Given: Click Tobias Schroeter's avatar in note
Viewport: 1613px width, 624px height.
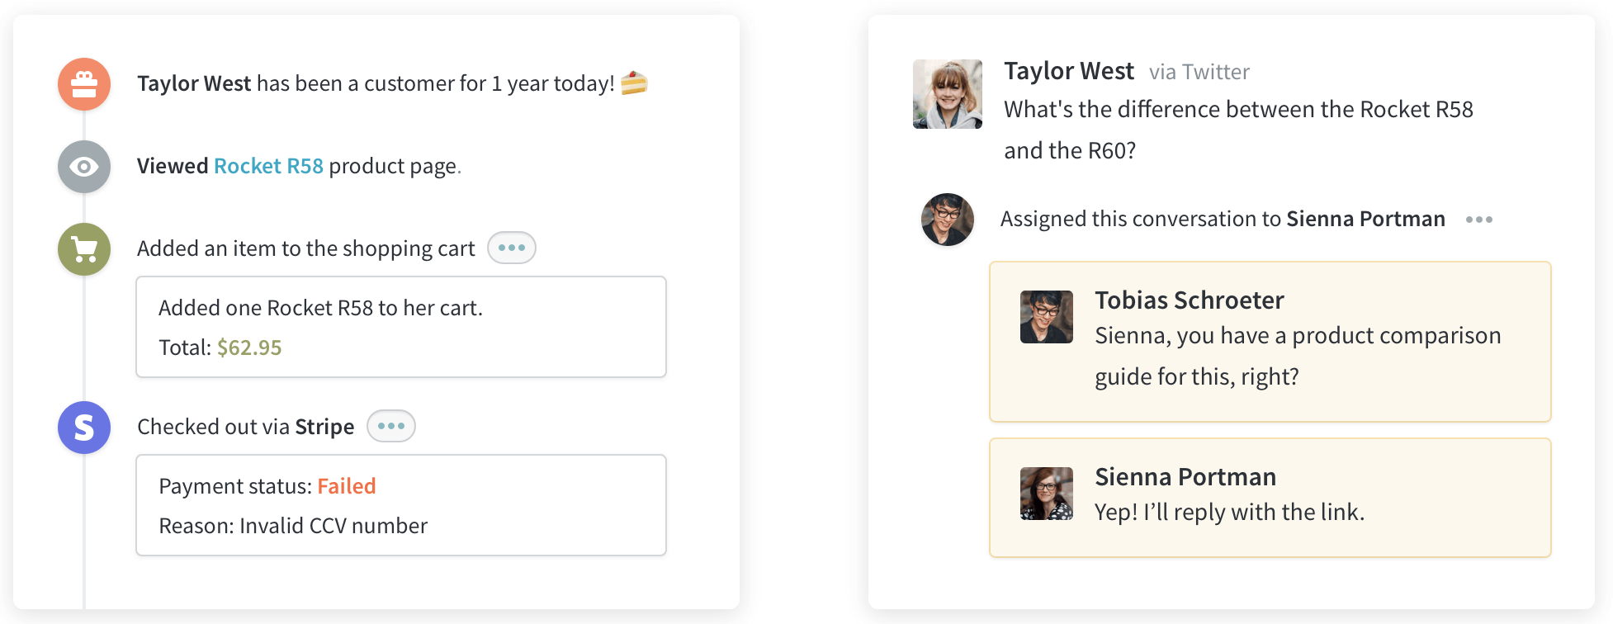Looking at the screenshot, I should point(1047,317).
